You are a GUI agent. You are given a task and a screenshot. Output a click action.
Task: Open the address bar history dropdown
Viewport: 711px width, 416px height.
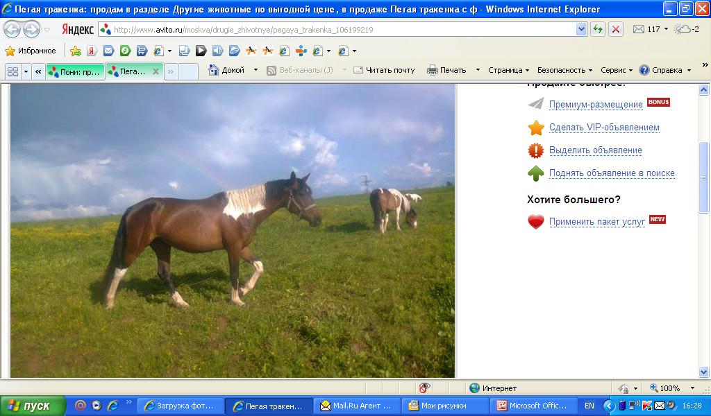pyautogui.click(x=581, y=29)
